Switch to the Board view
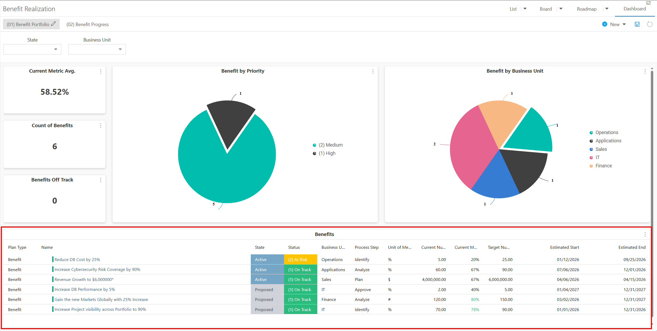Screen dimensions: 657x331 pyautogui.click(x=546, y=9)
